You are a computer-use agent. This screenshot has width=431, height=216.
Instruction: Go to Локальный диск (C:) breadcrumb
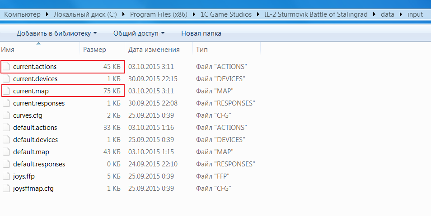[x=85, y=14]
